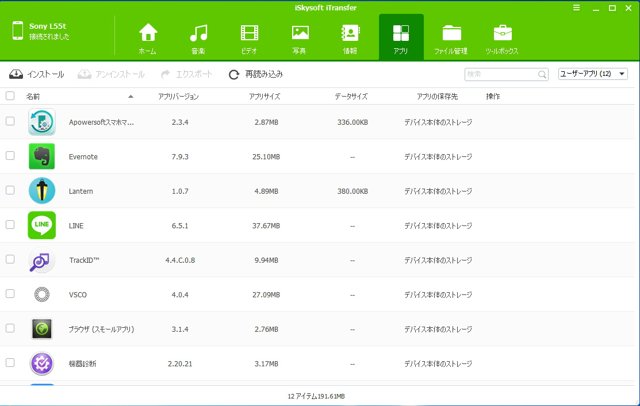
Task: Open the 写真 (Photos) tab
Action: (300, 39)
